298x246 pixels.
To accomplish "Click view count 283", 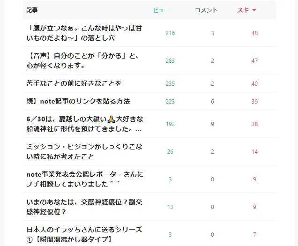I will pyautogui.click(x=170, y=60).
